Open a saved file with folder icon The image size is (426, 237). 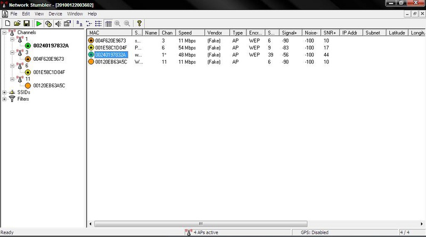(17, 23)
